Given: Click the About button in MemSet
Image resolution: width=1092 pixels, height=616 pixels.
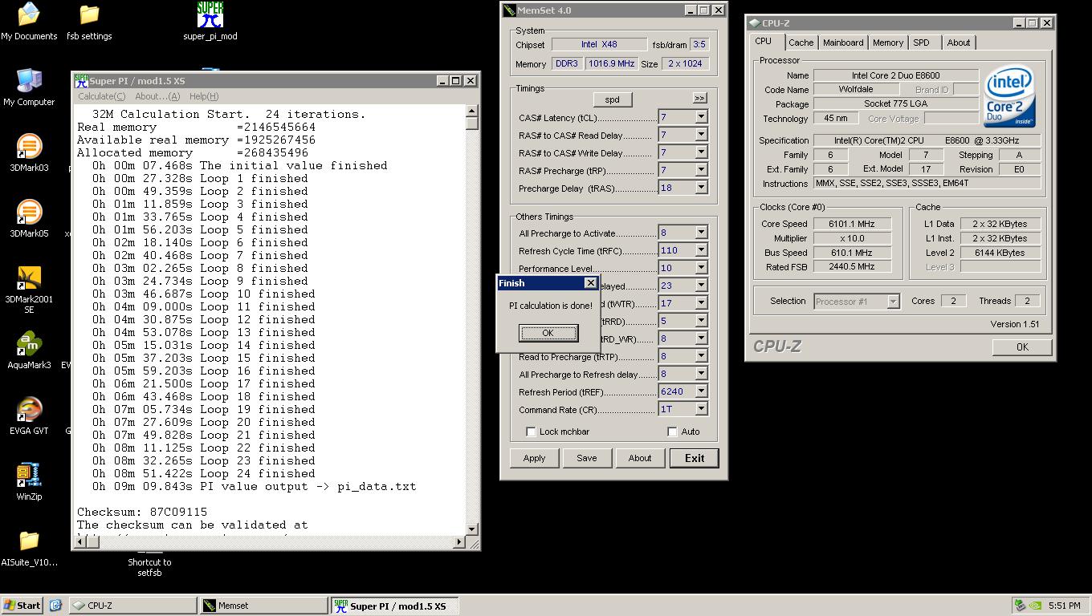Looking at the screenshot, I should [639, 458].
